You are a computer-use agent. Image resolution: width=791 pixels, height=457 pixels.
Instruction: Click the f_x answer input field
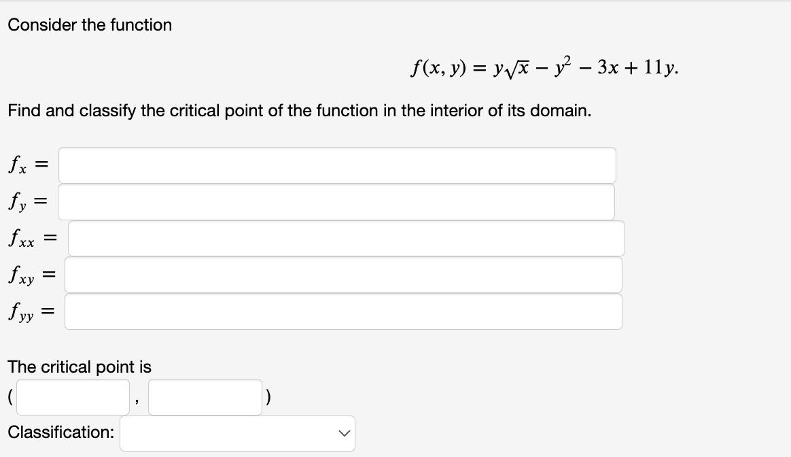click(x=337, y=165)
